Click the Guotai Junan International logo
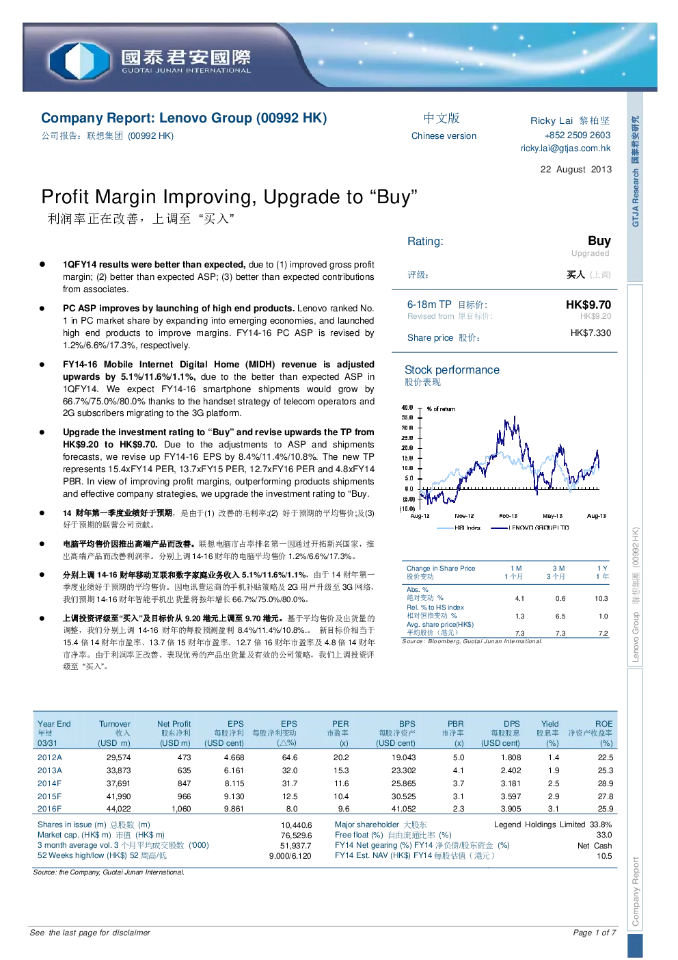This screenshot has height=960, width=678. click(x=150, y=60)
